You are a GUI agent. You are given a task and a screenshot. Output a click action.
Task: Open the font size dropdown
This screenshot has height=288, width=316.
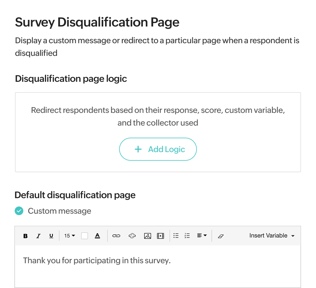pos(69,236)
